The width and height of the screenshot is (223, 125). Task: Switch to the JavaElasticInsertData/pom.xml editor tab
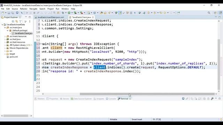point(49,17)
